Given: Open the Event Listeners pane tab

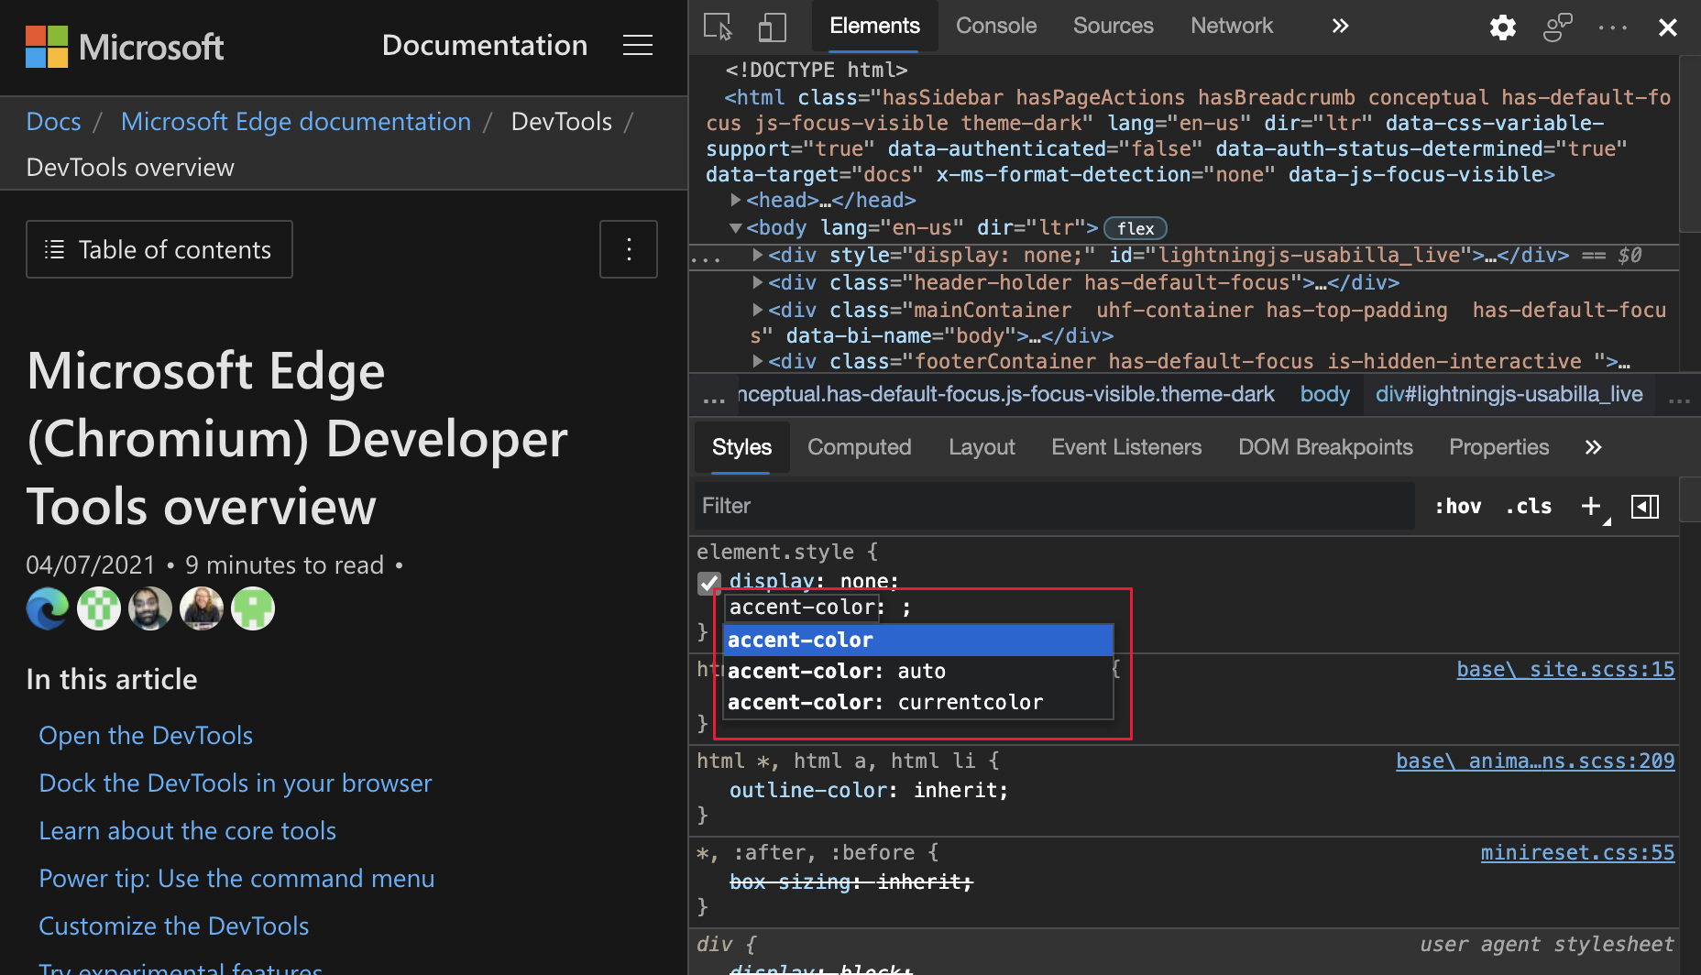Looking at the screenshot, I should click(x=1126, y=447).
